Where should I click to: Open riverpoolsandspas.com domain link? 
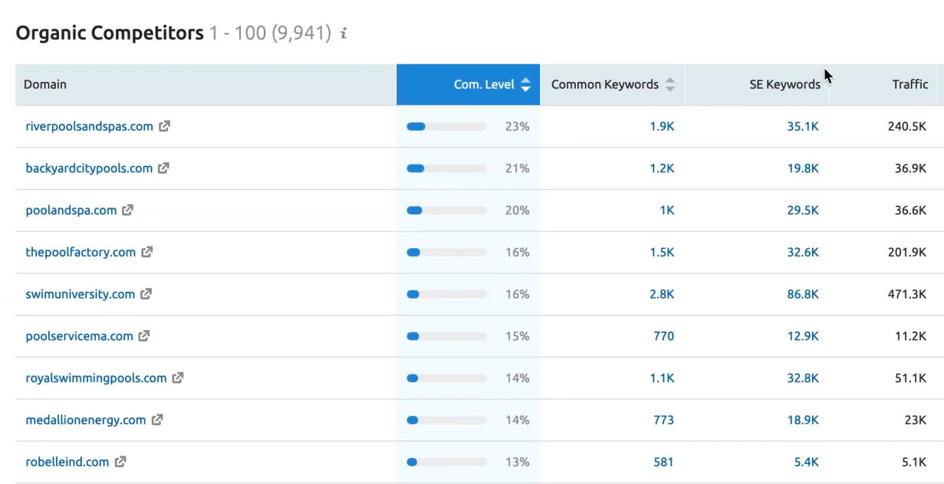click(90, 126)
